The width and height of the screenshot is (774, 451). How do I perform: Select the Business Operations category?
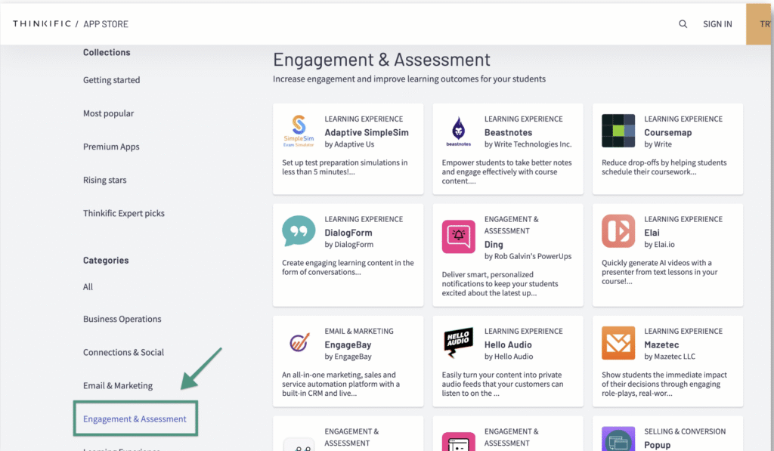(x=122, y=319)
